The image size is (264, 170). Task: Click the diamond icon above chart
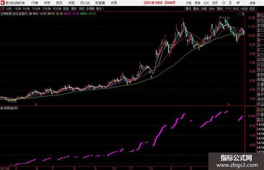pos(238,14)
